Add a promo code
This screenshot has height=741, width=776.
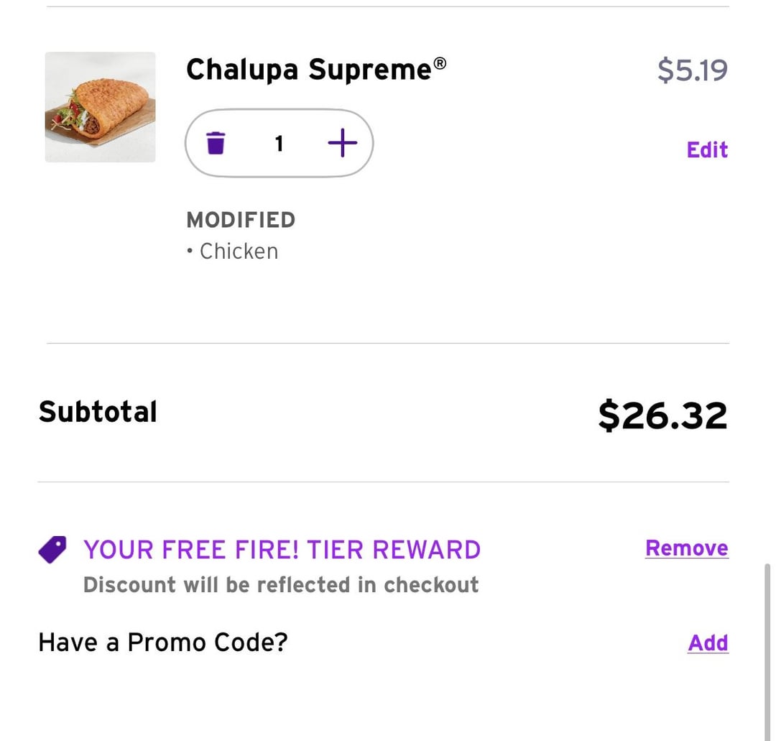point(708,643)
